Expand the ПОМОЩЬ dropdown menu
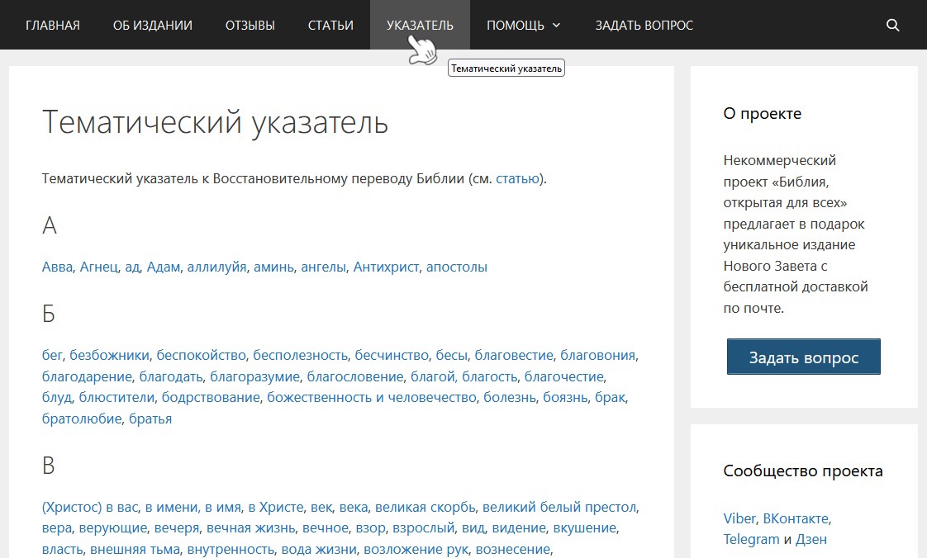Image resolution: width=927 pixels, height=558 pixels. [523, 25]
